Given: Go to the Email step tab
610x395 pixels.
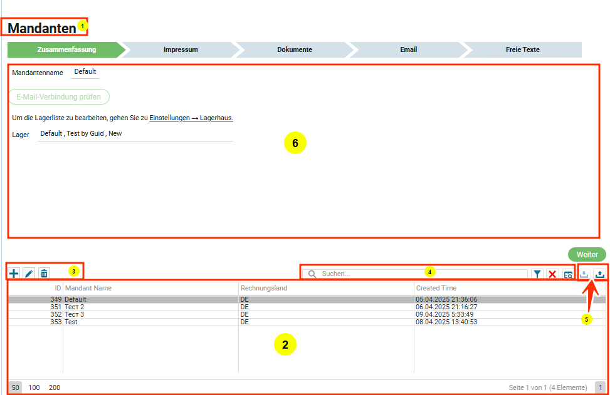Looking at the screenshot, I should (408, 49).
